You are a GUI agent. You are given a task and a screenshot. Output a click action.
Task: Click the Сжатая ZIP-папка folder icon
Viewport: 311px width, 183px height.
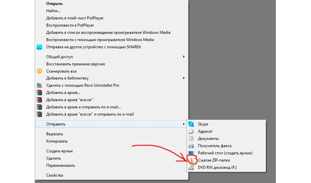click(x=191, y=160)
